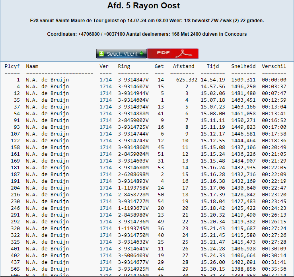Click the Afd. 5 Rayon Oost heading

click(144, 6)
